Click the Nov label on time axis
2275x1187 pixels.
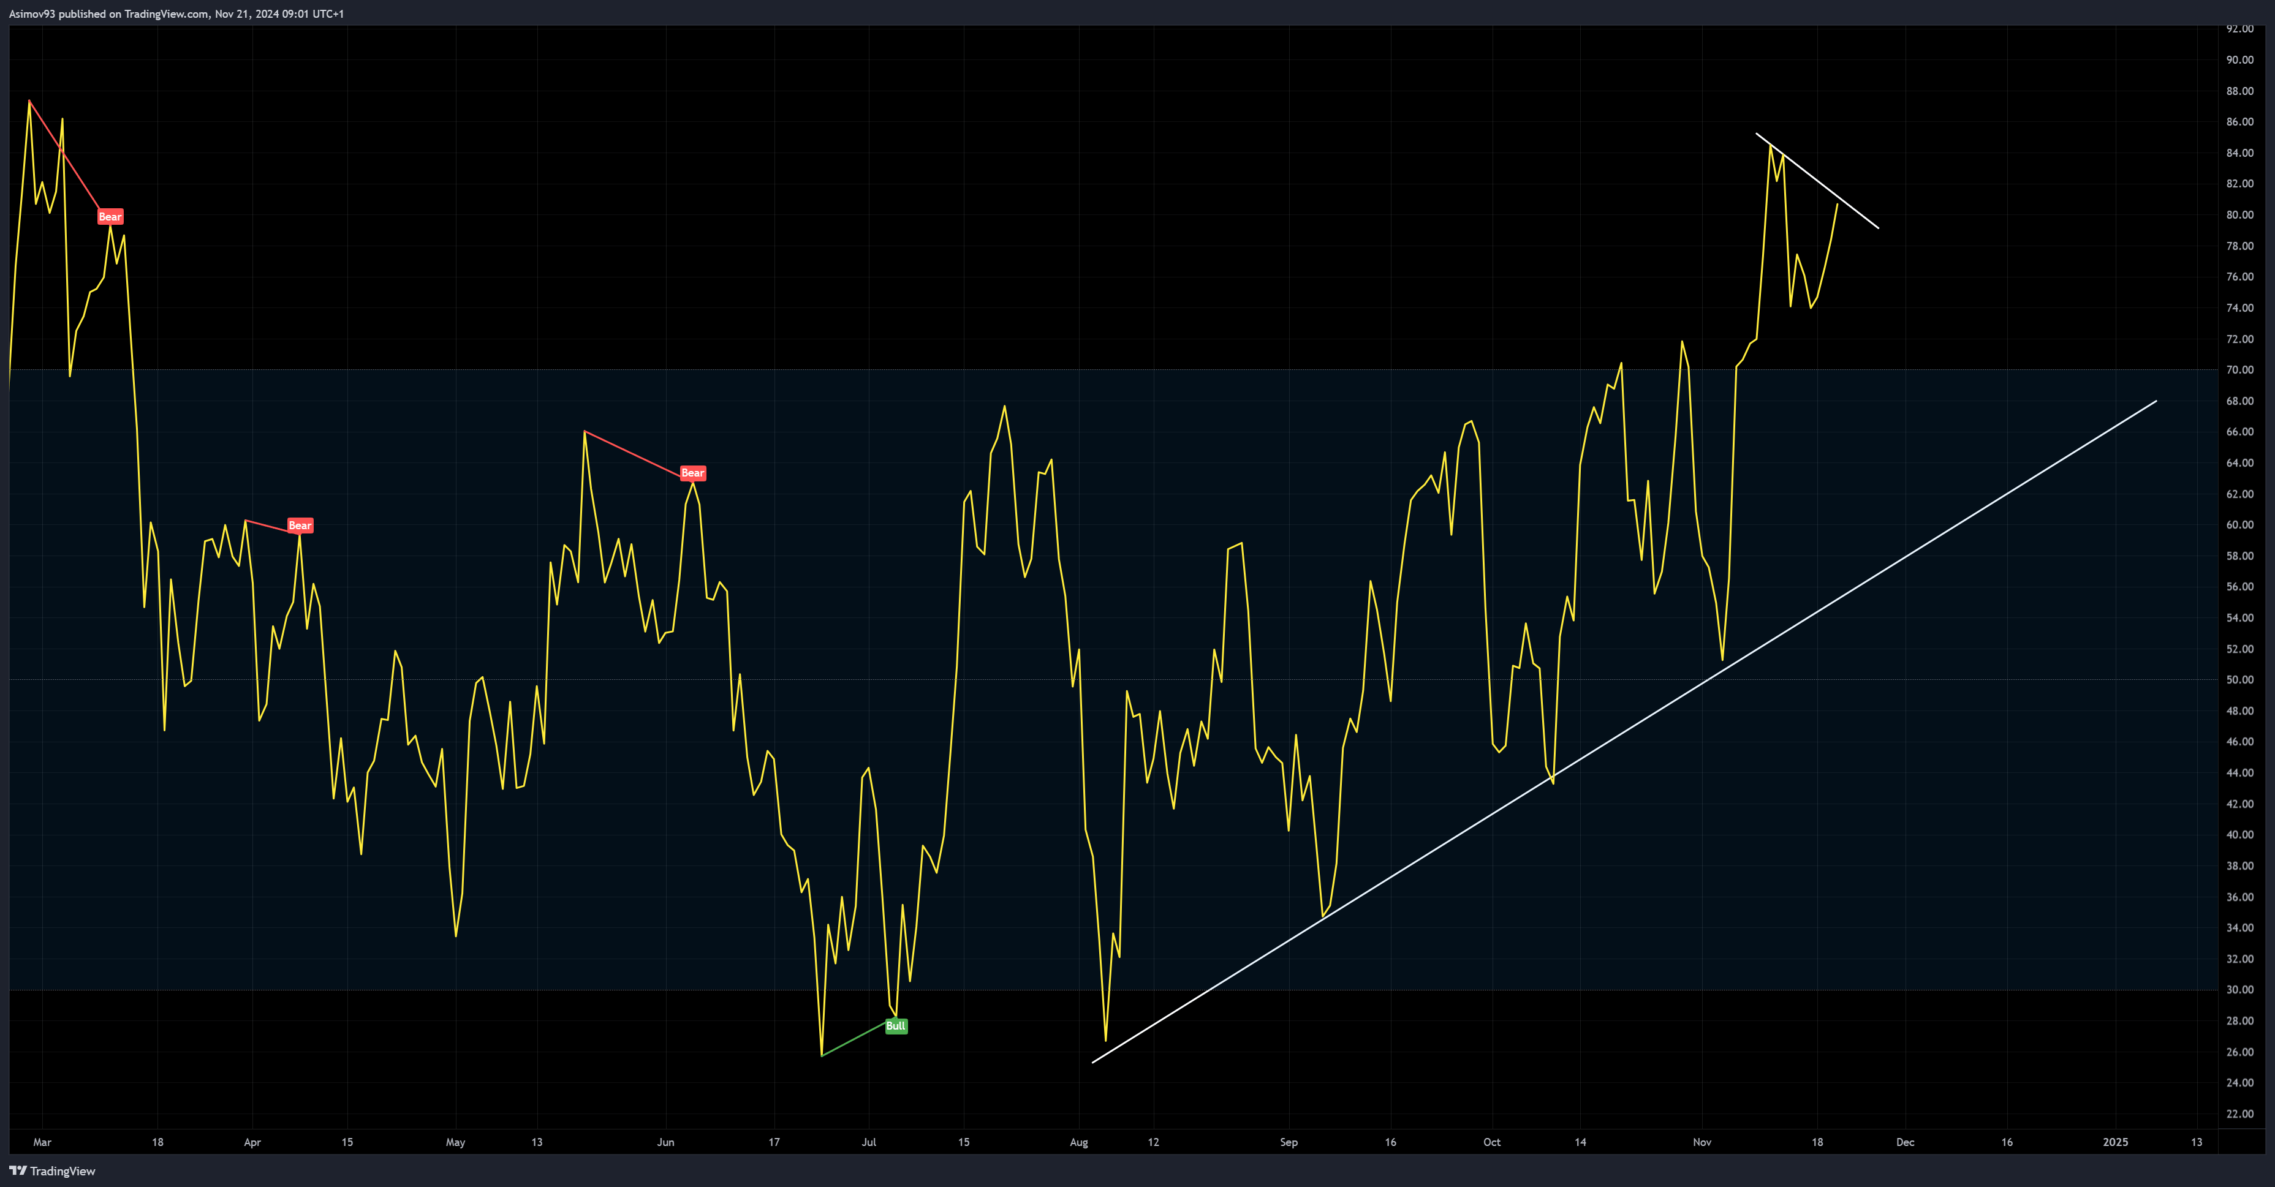click(1702, 1142)
